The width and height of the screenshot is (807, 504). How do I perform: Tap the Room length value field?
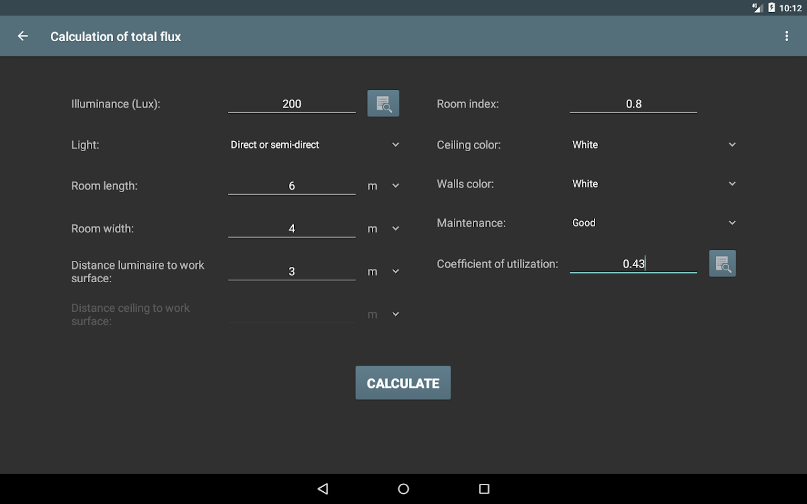291,185
